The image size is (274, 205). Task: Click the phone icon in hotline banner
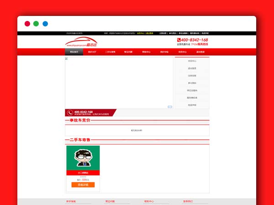pos(70,113)
